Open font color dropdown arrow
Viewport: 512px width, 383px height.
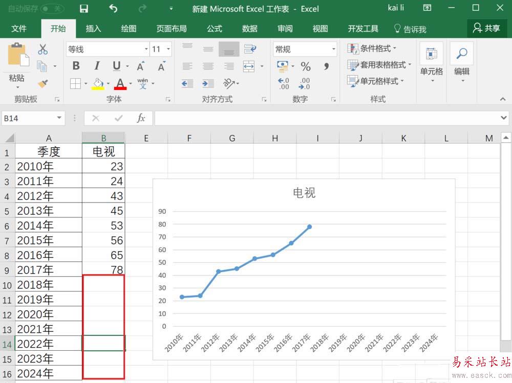(130, 83)
